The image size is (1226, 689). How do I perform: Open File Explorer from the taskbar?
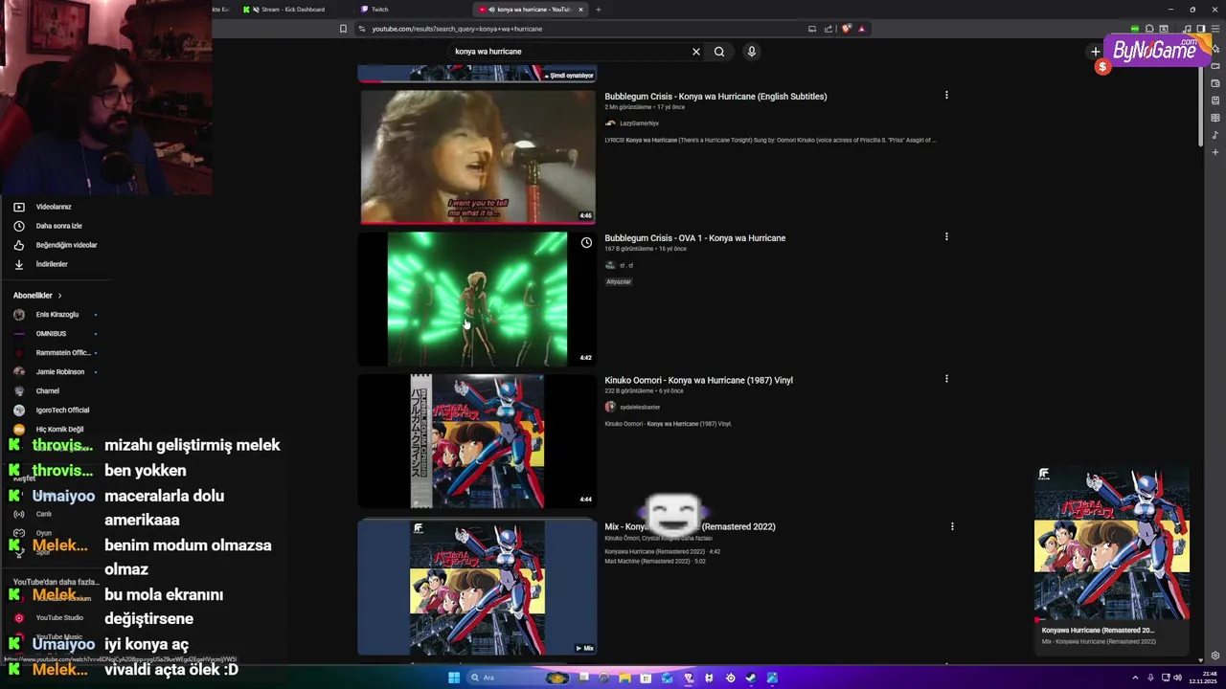(x=624, y=678)
